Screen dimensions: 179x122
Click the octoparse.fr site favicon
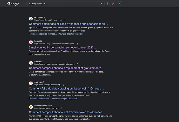pos(31,19)
